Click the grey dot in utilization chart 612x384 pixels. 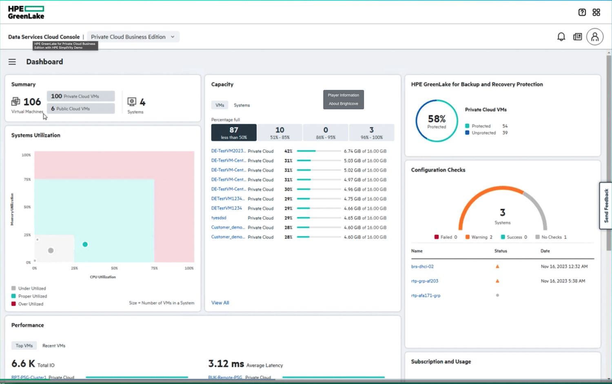coord(51,250)
